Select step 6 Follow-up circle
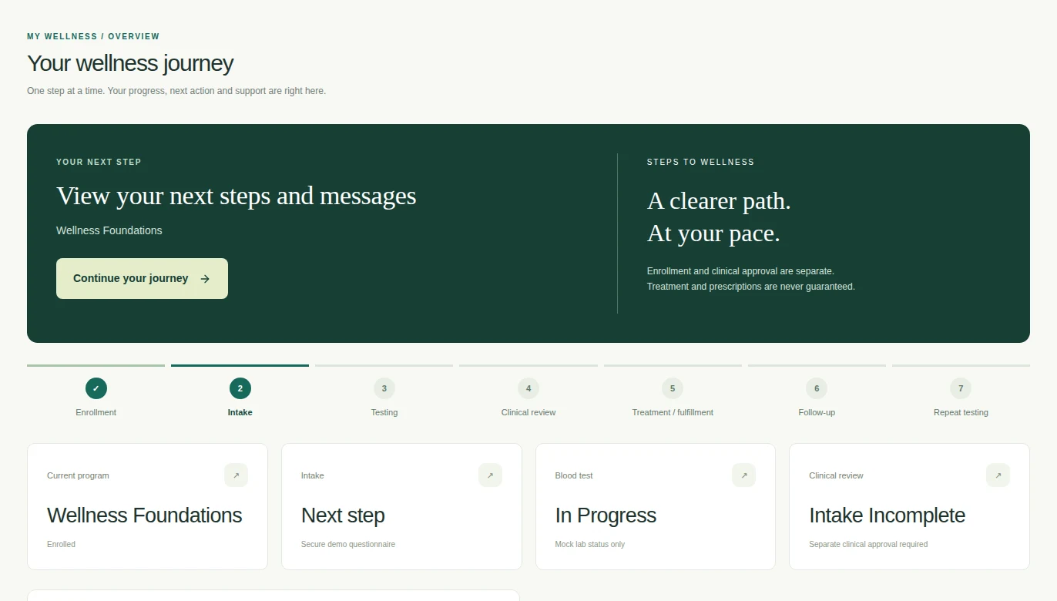 [x=817, y=388]
